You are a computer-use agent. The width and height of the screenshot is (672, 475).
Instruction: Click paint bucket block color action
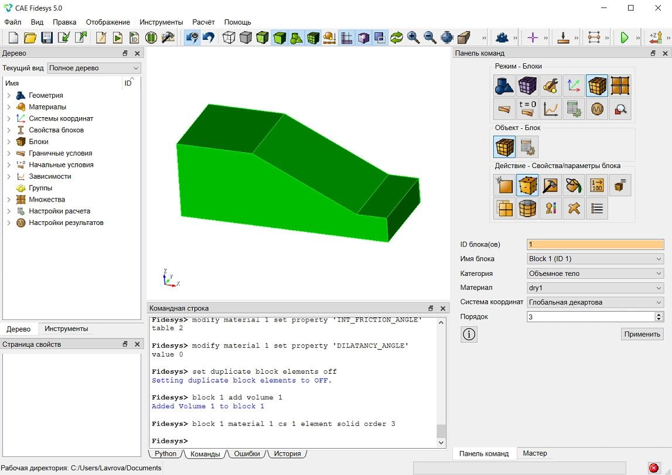tap(574, 185)
